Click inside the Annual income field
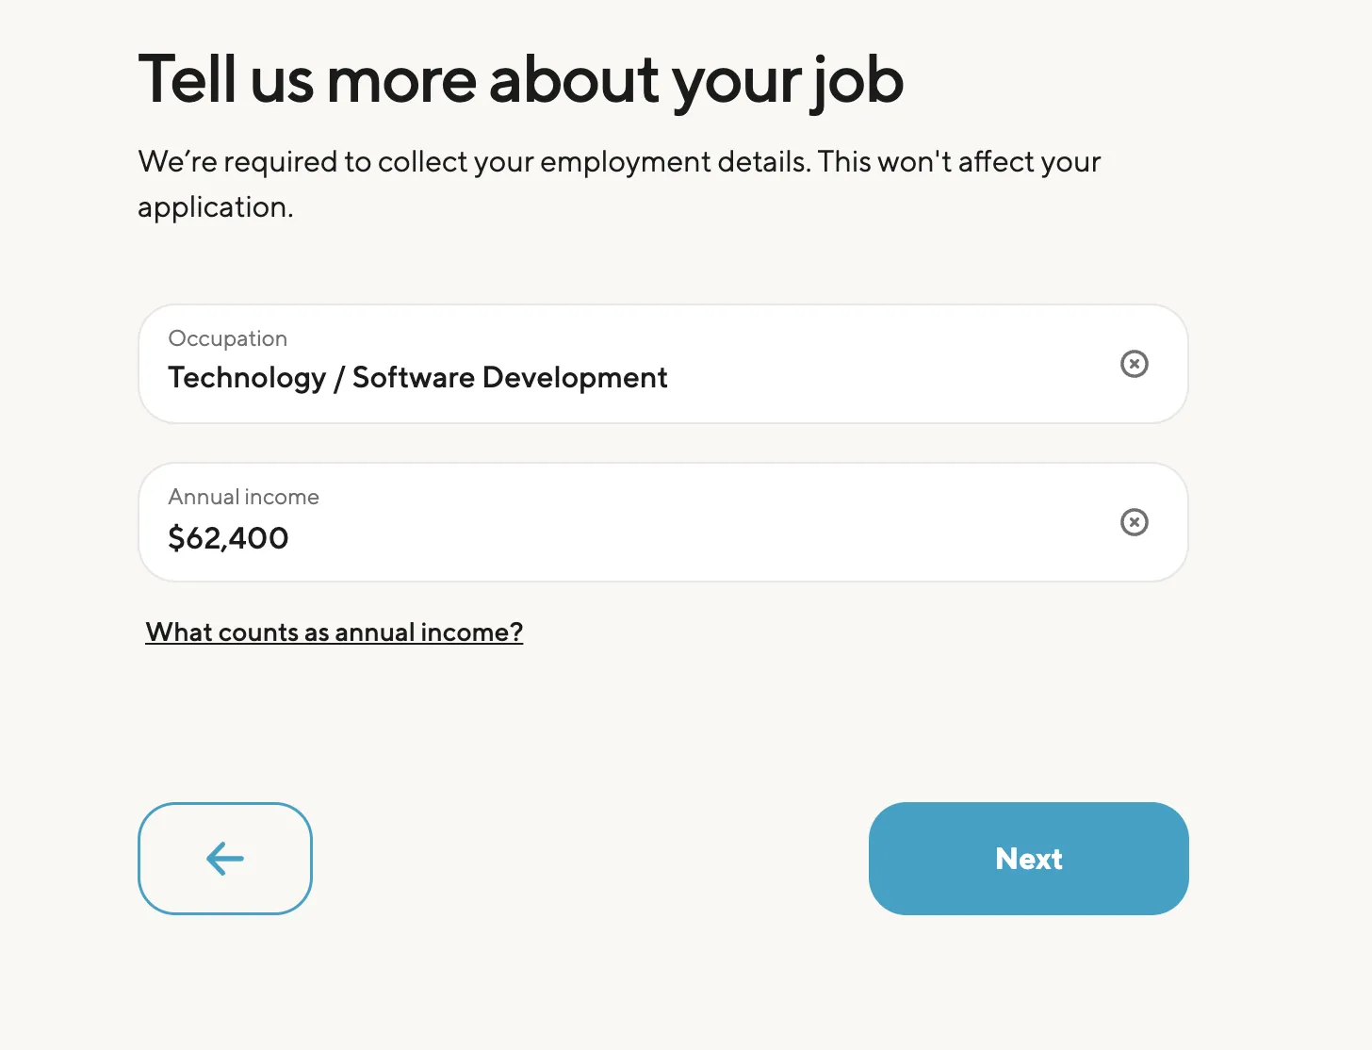 pos(565,537)
